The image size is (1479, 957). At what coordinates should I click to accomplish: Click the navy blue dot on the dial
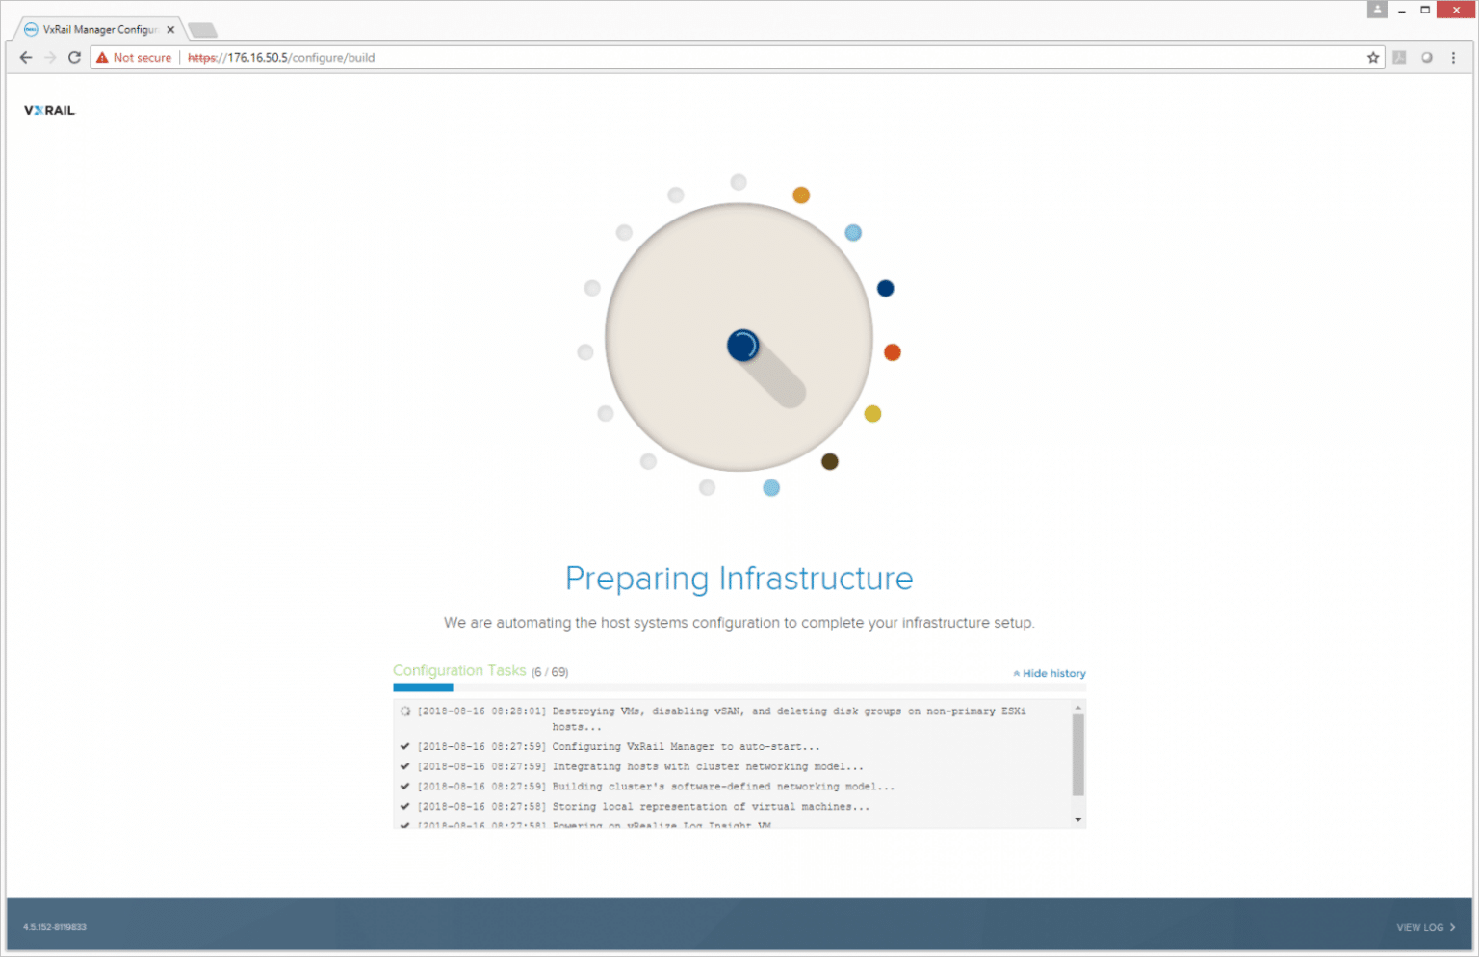pos(886,289)
